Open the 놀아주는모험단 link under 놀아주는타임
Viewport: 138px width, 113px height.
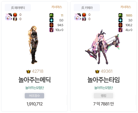(x=104, y=88)
